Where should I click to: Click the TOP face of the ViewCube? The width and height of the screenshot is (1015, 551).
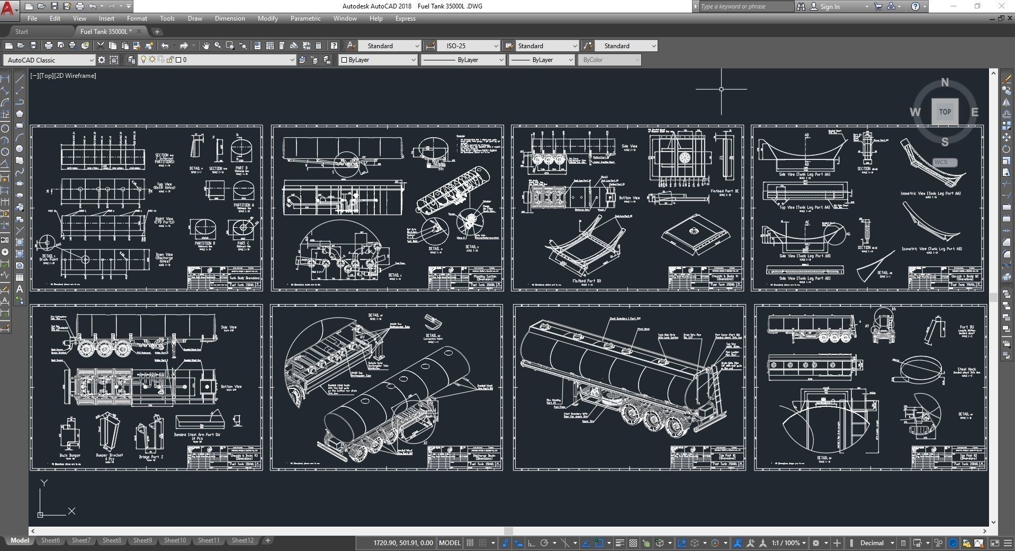pos(945,112)
